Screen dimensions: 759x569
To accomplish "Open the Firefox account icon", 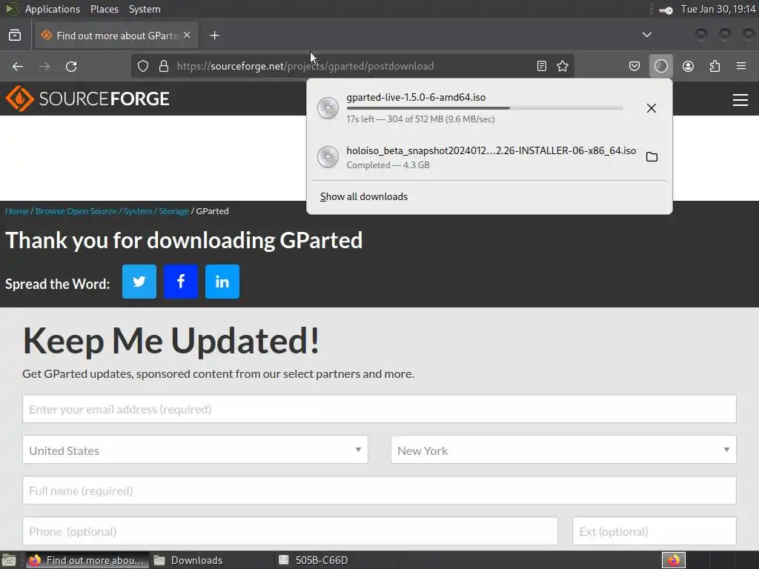I will (x=688, y=66).
